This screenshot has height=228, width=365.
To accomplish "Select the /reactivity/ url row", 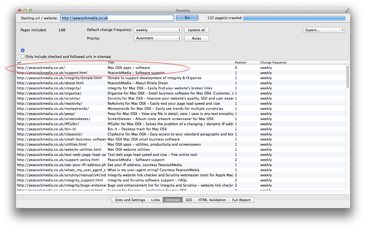I will click(181, 103).
